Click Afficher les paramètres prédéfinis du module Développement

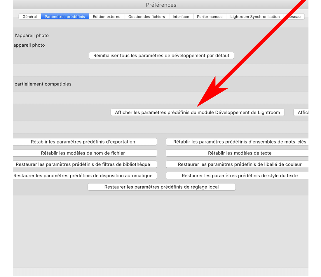[x=197, y=113]
